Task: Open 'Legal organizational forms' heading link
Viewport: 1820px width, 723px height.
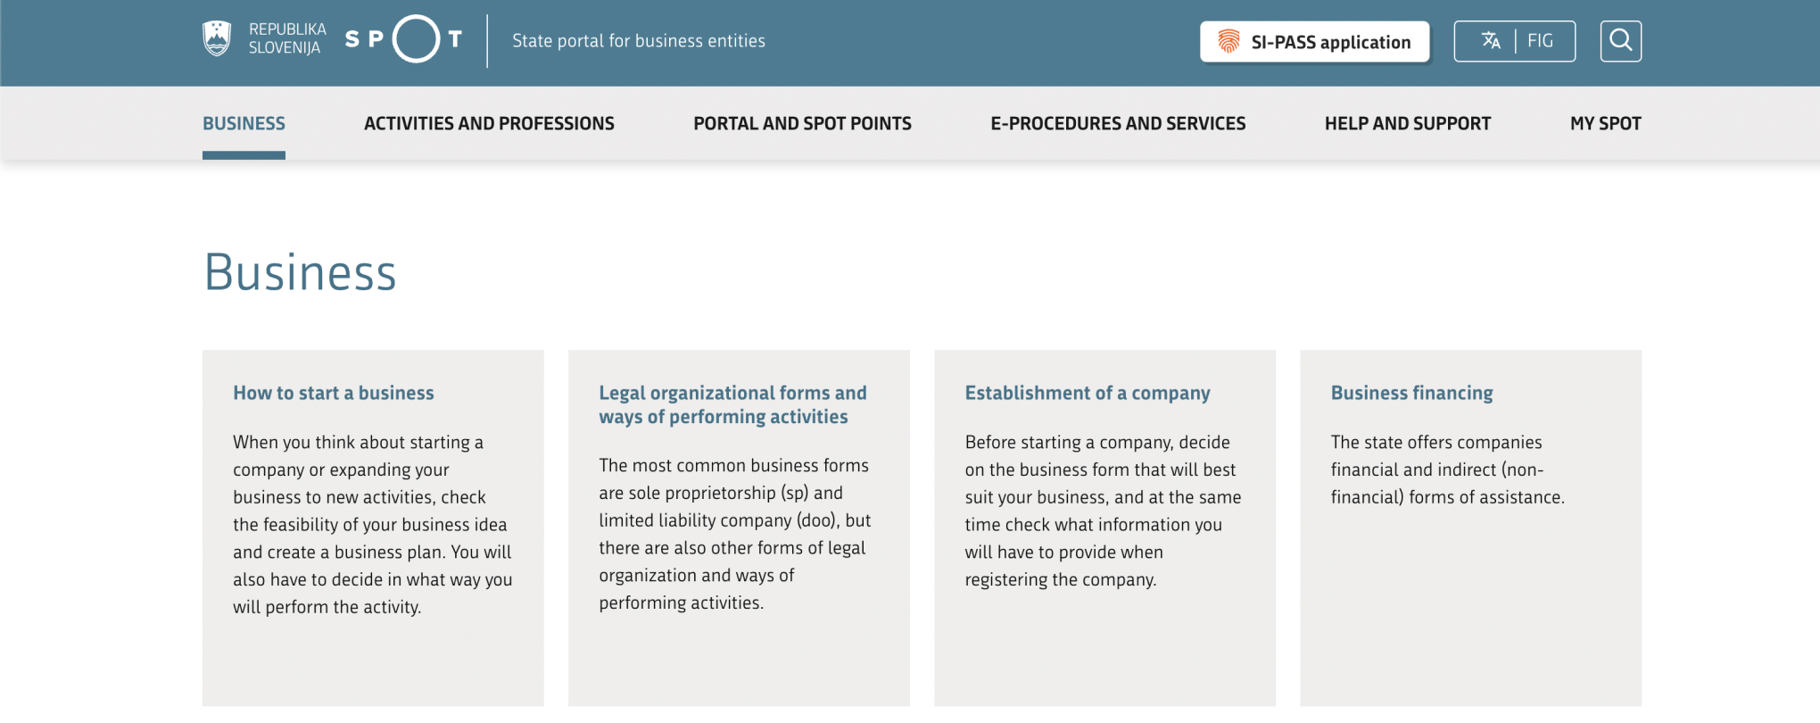Action: [732, 404]
